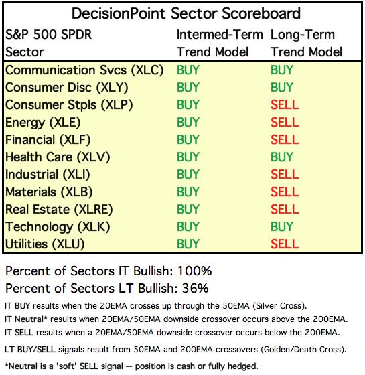Screen dimensions: 365x375
Task: Click Technology (XLK) sector name
Action: (58, 227)
